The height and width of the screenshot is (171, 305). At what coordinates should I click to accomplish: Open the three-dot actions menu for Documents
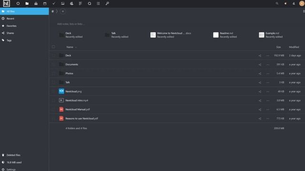(x=268, y=65)
